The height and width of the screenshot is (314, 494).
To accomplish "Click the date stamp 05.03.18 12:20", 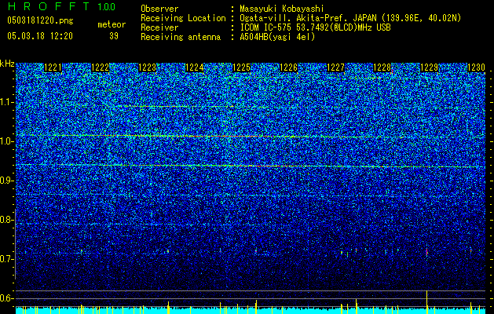I will (40, 35).
